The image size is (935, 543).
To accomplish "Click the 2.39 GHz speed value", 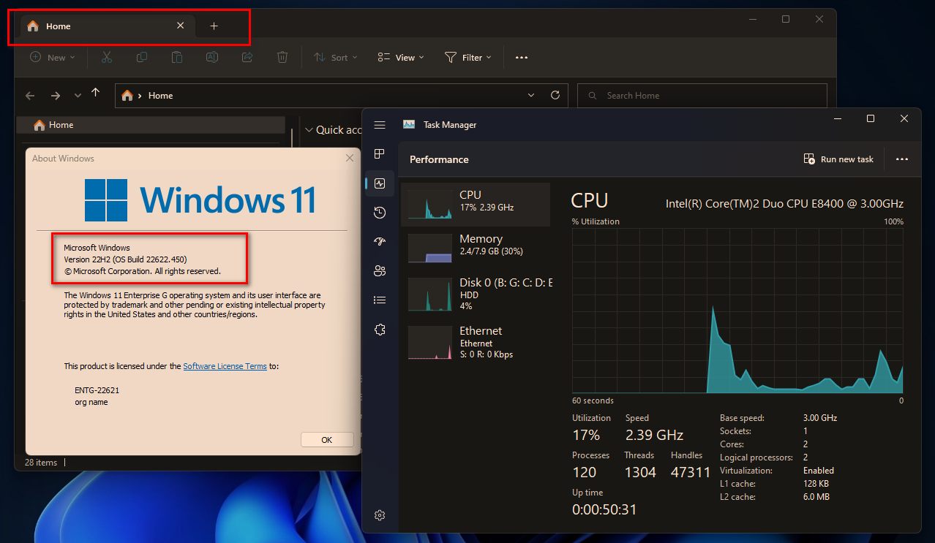I will [654, 435].
